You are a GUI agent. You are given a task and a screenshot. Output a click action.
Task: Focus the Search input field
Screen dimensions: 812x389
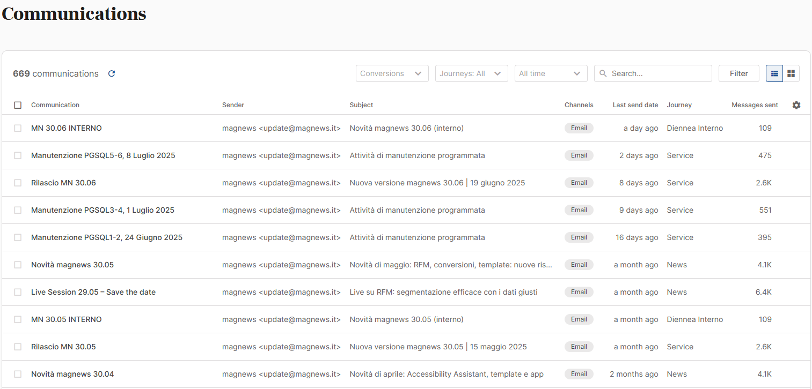(653, 73)
